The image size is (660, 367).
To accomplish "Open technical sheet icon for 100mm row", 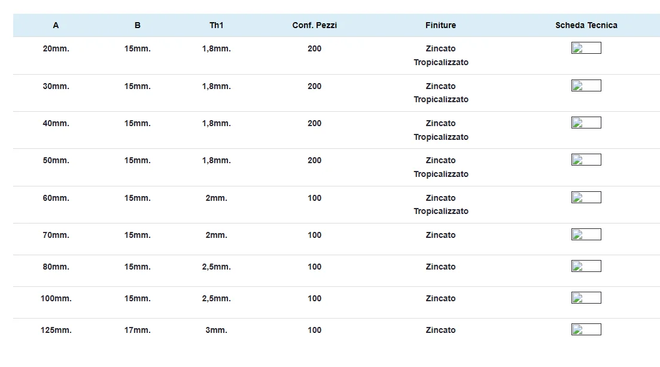I will tap(586, 298).
